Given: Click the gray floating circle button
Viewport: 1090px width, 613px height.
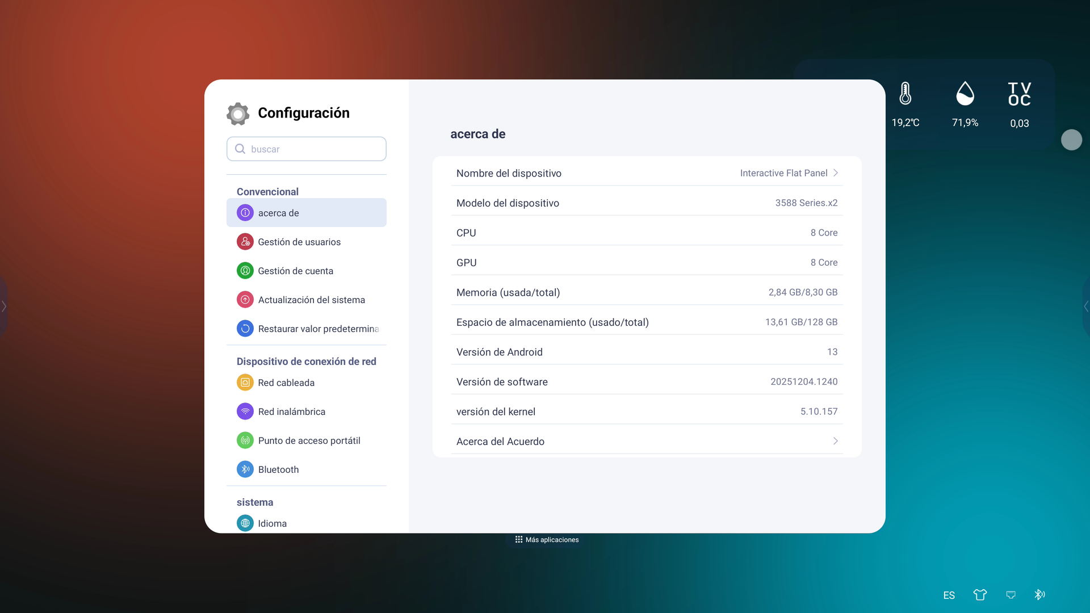Looking at the screenshot, I should (1072, 140).
